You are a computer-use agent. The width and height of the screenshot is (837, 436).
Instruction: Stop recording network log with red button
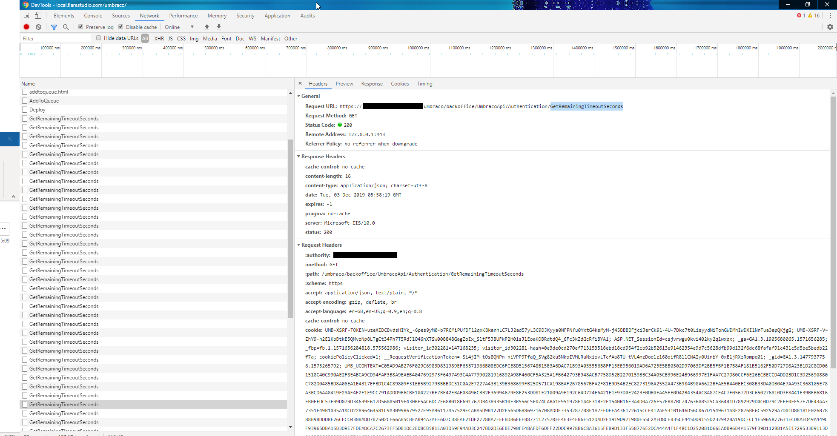point(26,27)
